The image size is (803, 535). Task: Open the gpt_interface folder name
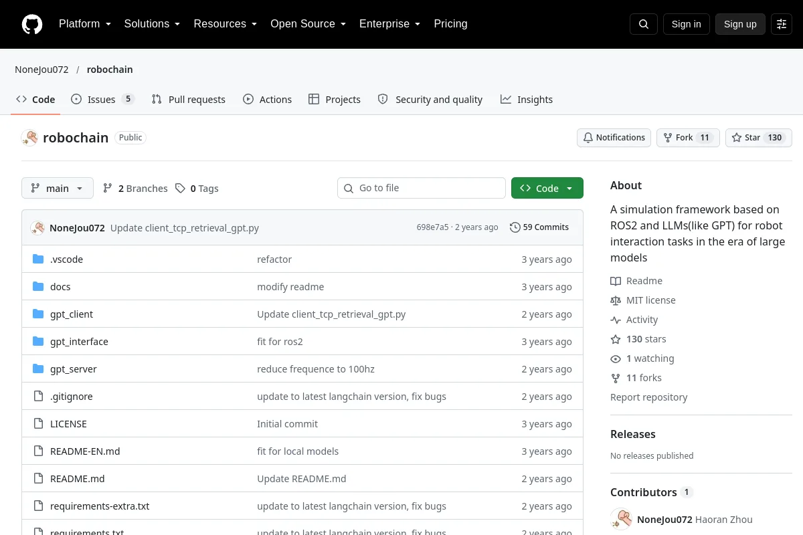(x=79, y=342)
